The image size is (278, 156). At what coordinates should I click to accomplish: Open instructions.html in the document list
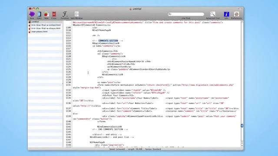(40, 32)
